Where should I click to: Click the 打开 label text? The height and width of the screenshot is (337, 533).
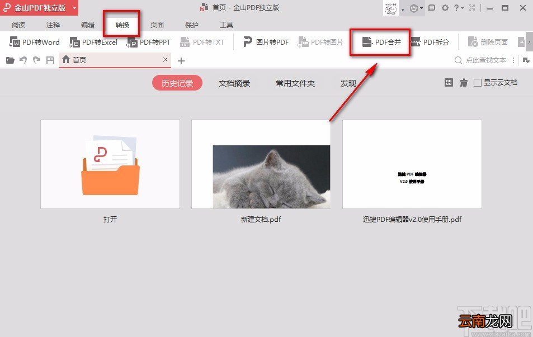[110, 220]
